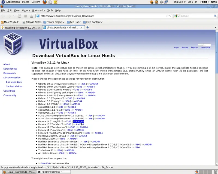Open the System menu in the top panel
Viewport: 218px width, 174px height.
coord(36,2)
